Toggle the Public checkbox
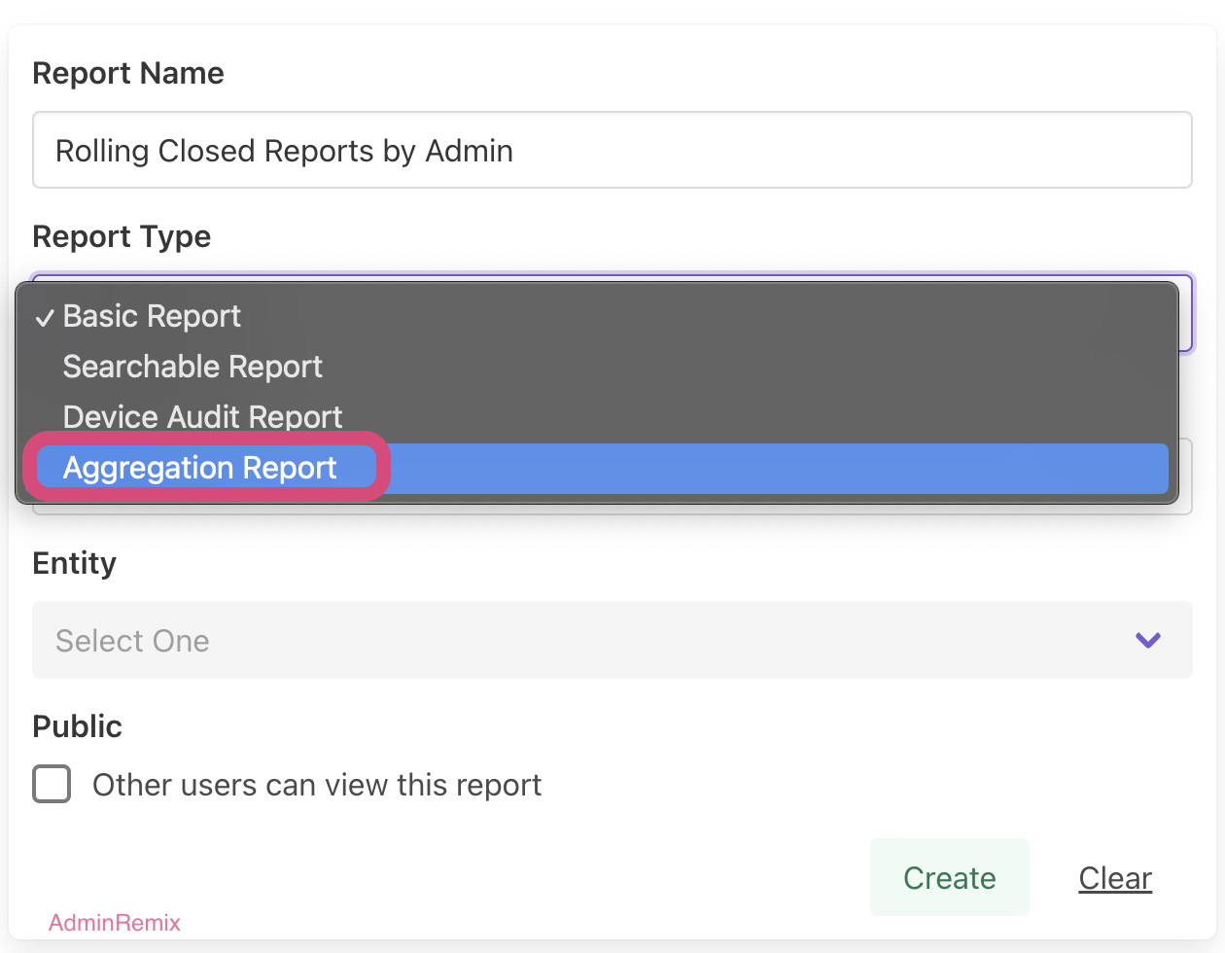The width and height of the screenshot is (1225, 953). pyautogui.click(x=52, y=784)
